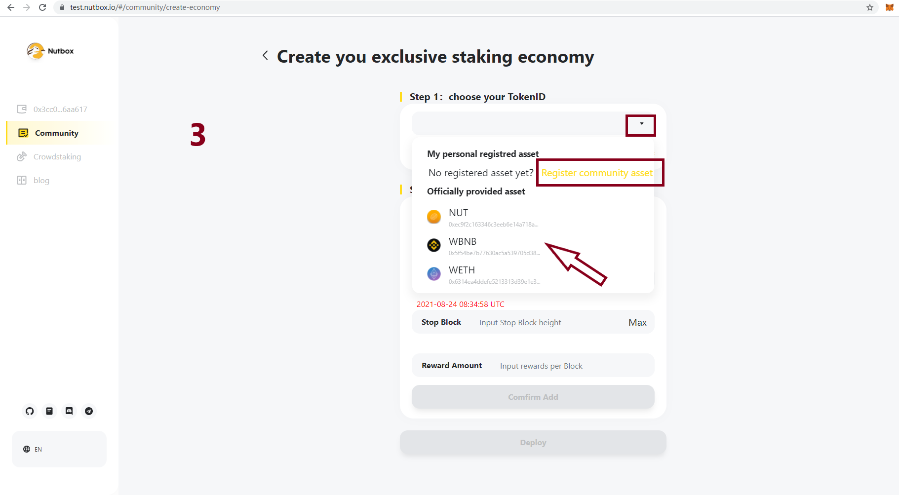This screenshot has height=495, width=899.
Task: Open the blog sidebar item
Action: click(x=41, y=181)
